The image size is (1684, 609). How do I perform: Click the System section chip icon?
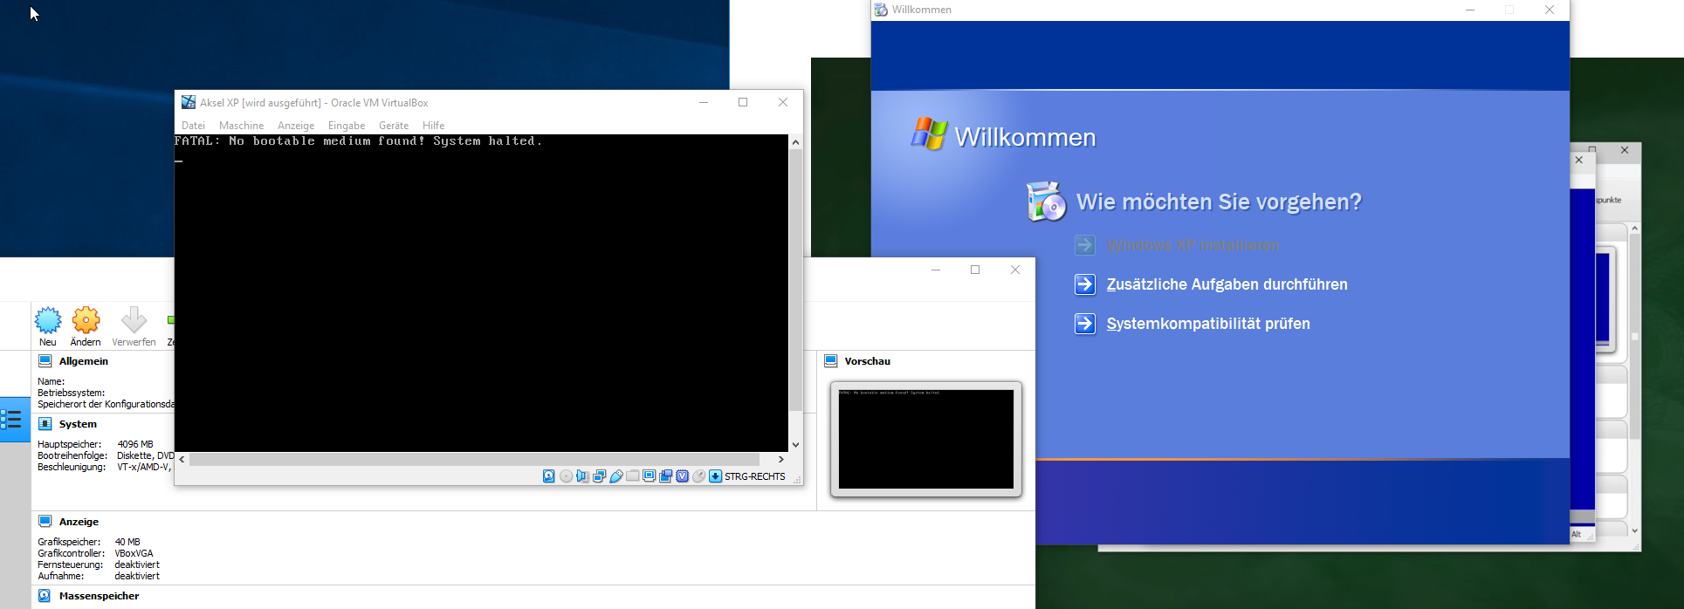pyautogui.click(x=45, y=424)
